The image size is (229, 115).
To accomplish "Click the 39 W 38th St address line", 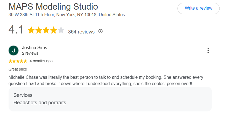I will point(66,15).
